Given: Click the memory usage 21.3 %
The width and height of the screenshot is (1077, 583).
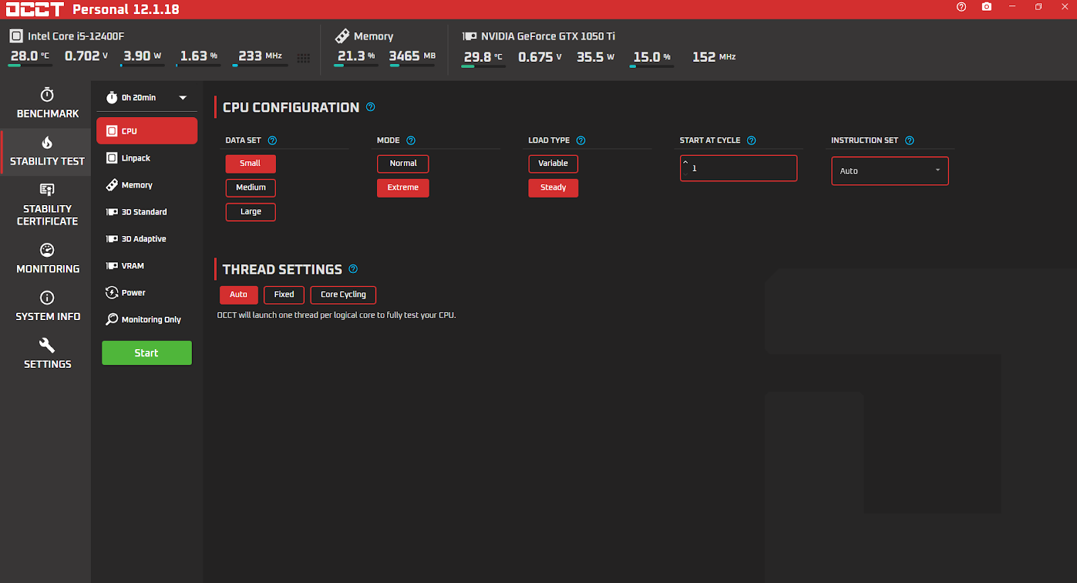Looking at the screenshot, I should coord(356,56).
